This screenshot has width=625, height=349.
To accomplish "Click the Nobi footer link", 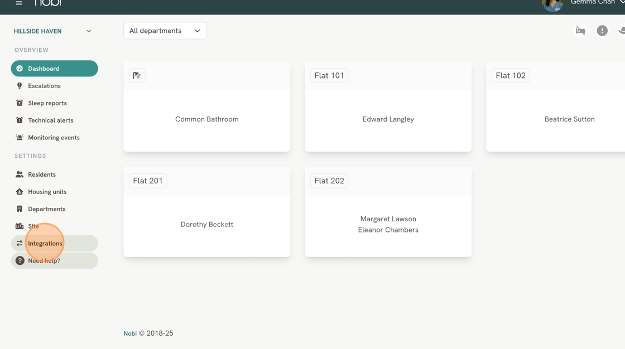I will 129,333.
